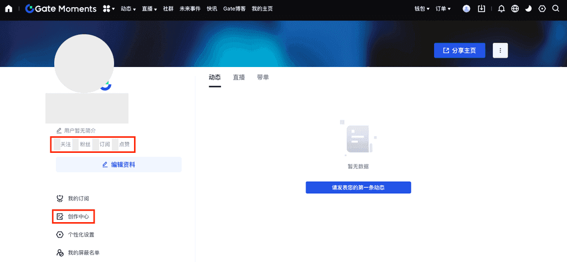Open the download app icon
The width and height of the screenshot is (567, 262).
[481, 9]
